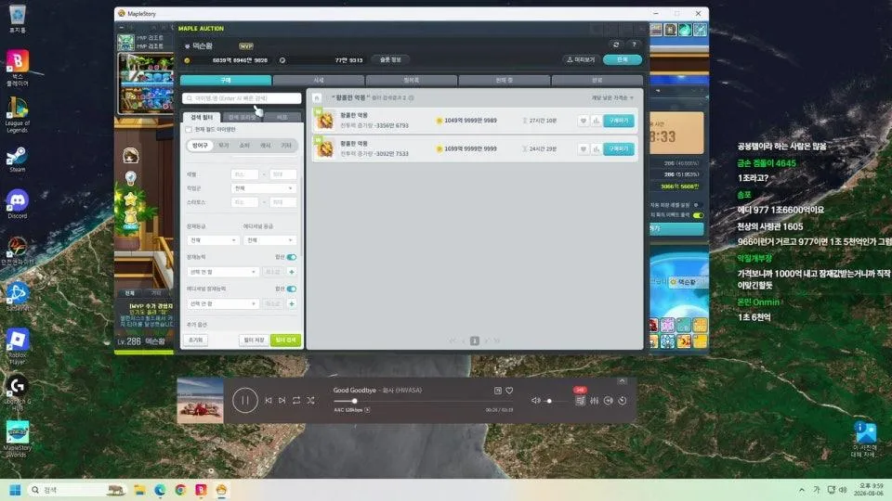Select the 방어구 category pill
The image size is (892, 501).
coord(201,146)
